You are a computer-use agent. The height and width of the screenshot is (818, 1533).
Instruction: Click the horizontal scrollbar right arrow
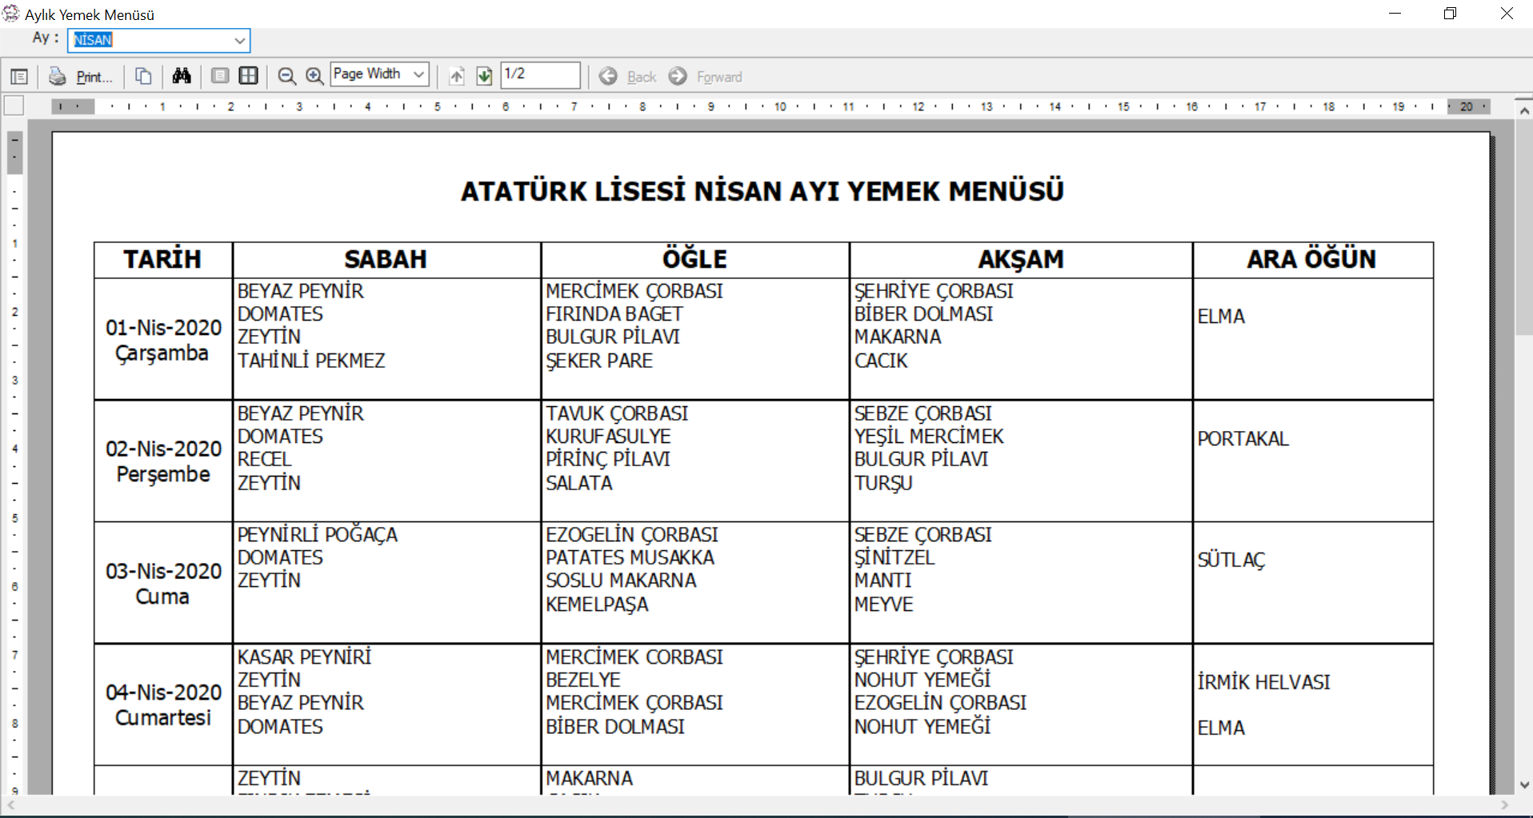1505,805
